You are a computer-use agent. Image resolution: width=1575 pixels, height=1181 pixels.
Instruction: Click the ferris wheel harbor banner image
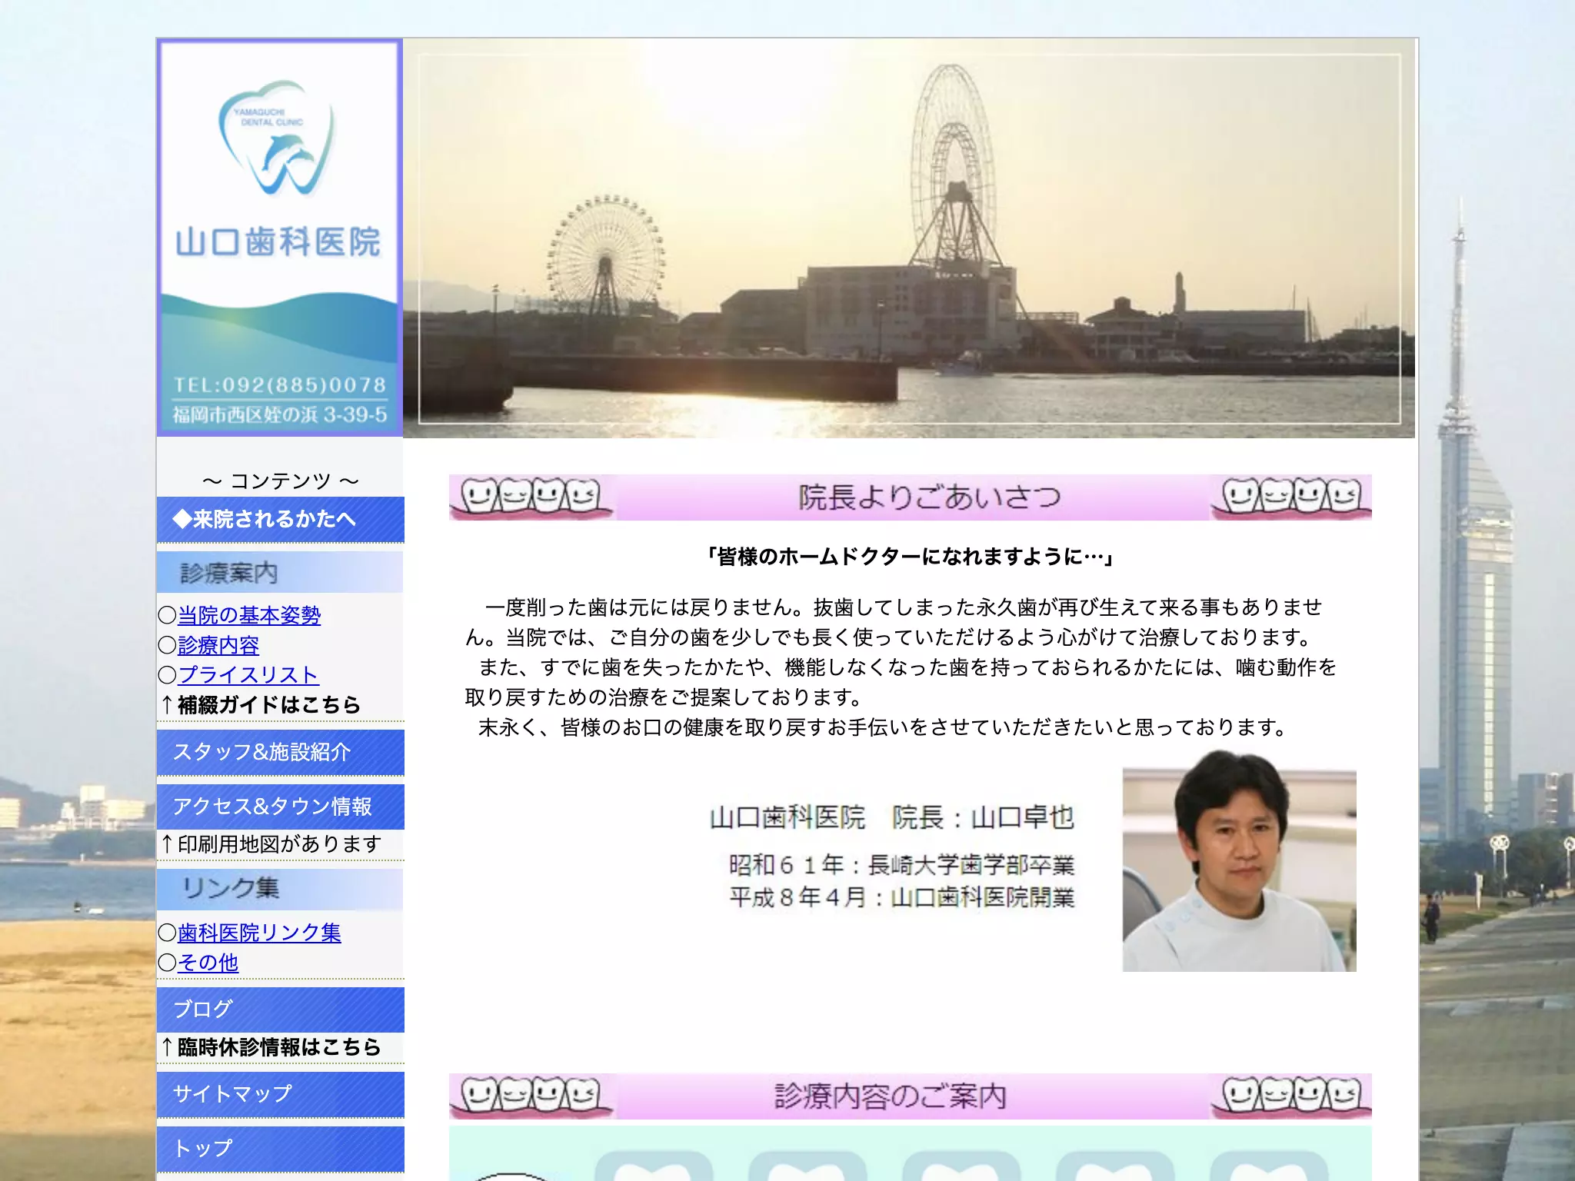click(x=909, y=238)
